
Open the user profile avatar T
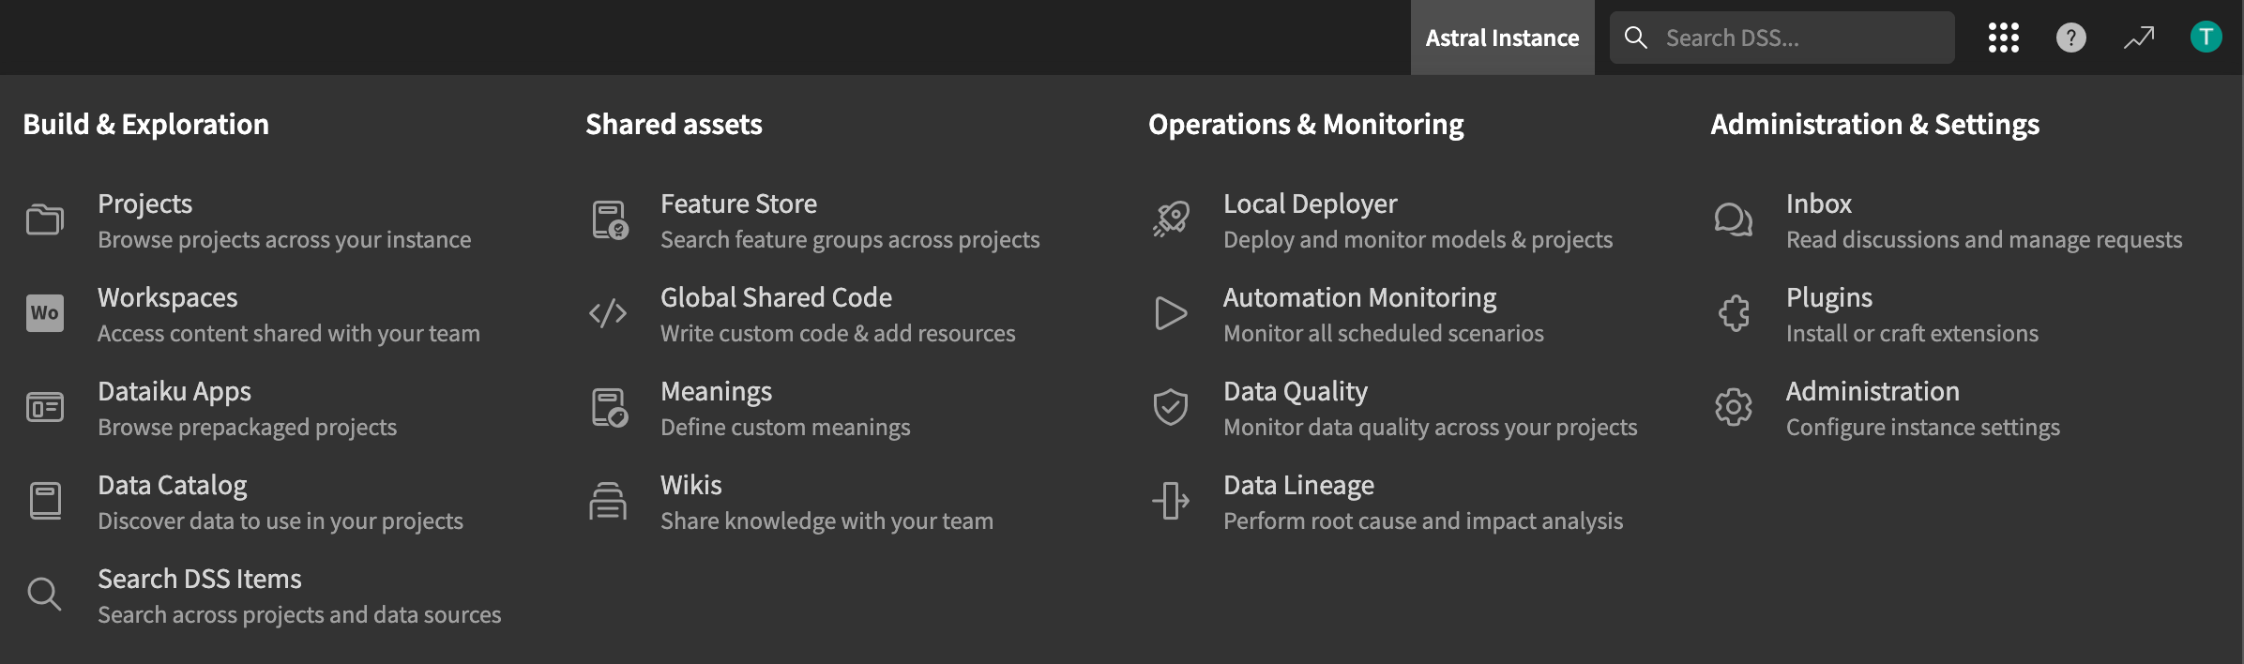2206,38
